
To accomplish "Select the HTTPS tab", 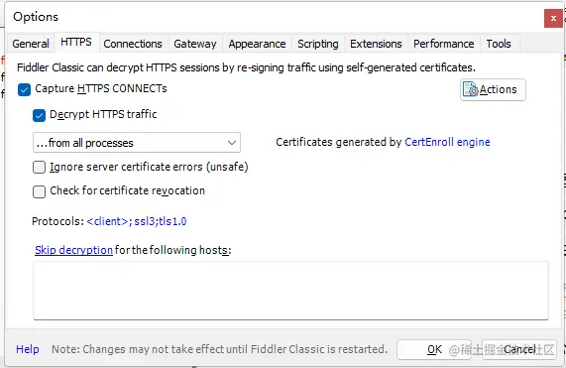I will coord(76,43).
